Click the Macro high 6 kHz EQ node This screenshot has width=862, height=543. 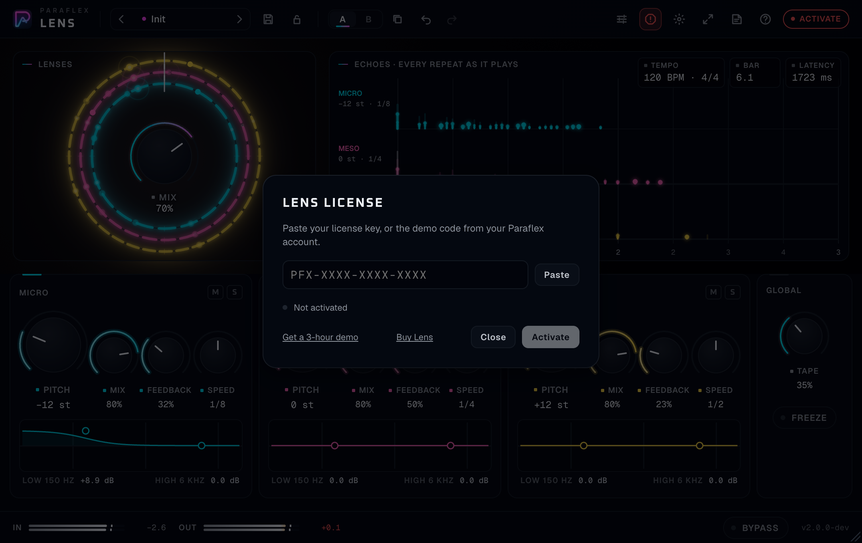point(700,446)
